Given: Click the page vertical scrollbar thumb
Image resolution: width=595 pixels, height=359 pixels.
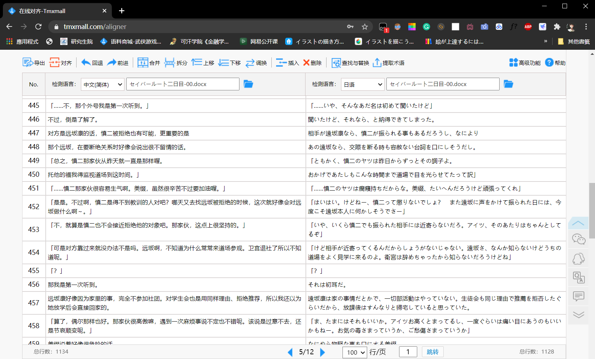Looking at the screenshot, I should tap(592, 211).
